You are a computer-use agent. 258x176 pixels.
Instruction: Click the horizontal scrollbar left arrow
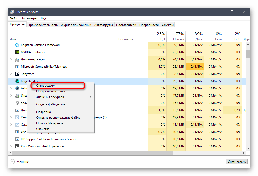pos(10,153)
